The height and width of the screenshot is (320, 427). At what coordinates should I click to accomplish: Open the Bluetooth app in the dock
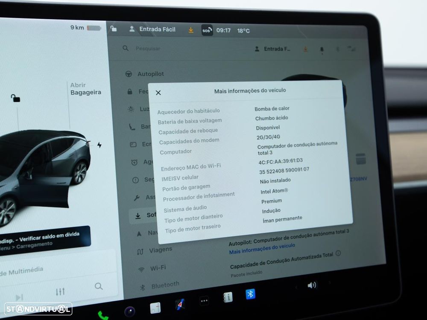[x=250, y=294]
